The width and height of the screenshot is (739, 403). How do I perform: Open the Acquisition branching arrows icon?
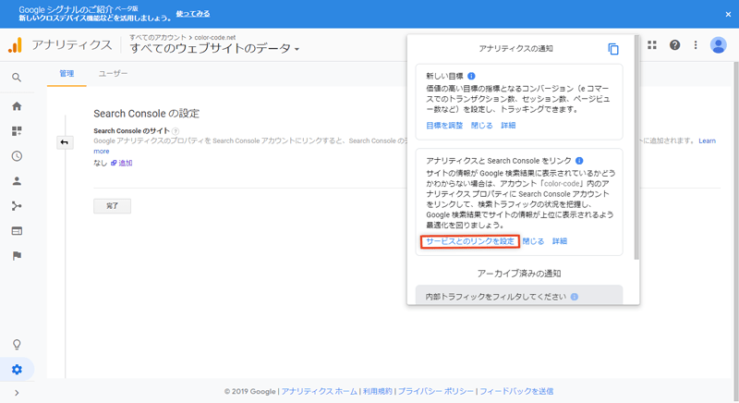click(x=17, y=206)
